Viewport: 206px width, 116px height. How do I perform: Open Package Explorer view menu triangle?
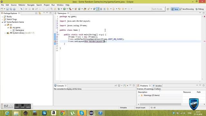pos(44,13)
